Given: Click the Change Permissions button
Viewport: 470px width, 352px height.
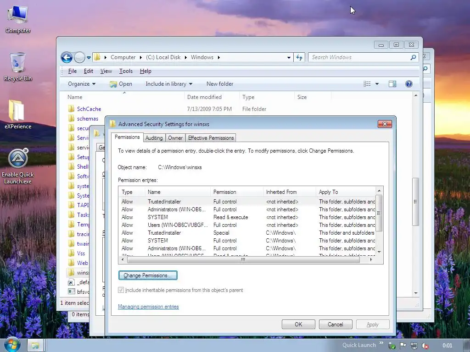Looking at the screenshot, I should (x=148, y=275).
